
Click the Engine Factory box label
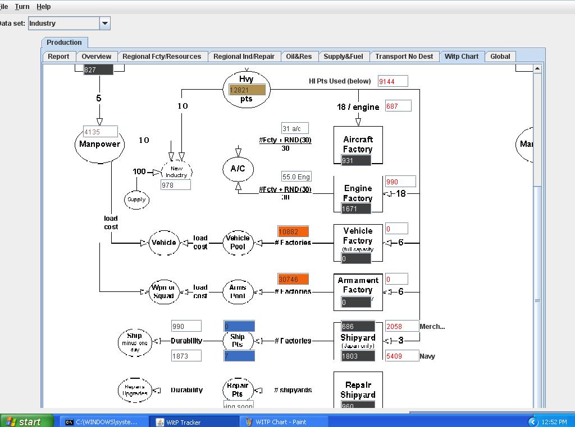point(358,193)
